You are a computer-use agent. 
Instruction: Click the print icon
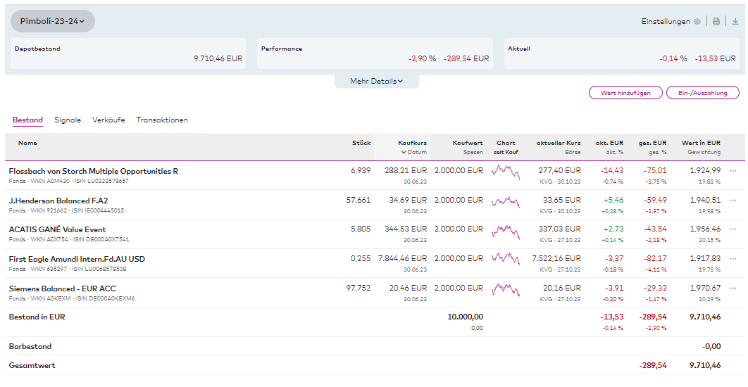[x=716, y=21]
